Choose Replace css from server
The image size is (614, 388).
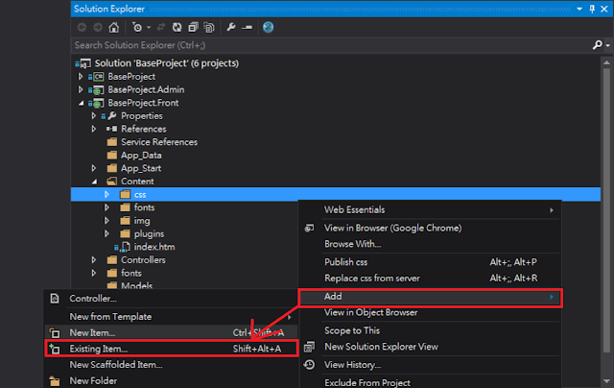(x=430, y=279)
